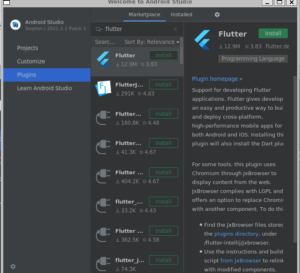This screenshot has height=273, width=300.
Task: Clear the flutter search text
Action: pos(175,29)
